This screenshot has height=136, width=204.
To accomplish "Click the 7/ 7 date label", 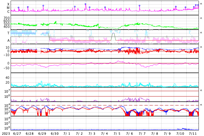I will 142,134.
